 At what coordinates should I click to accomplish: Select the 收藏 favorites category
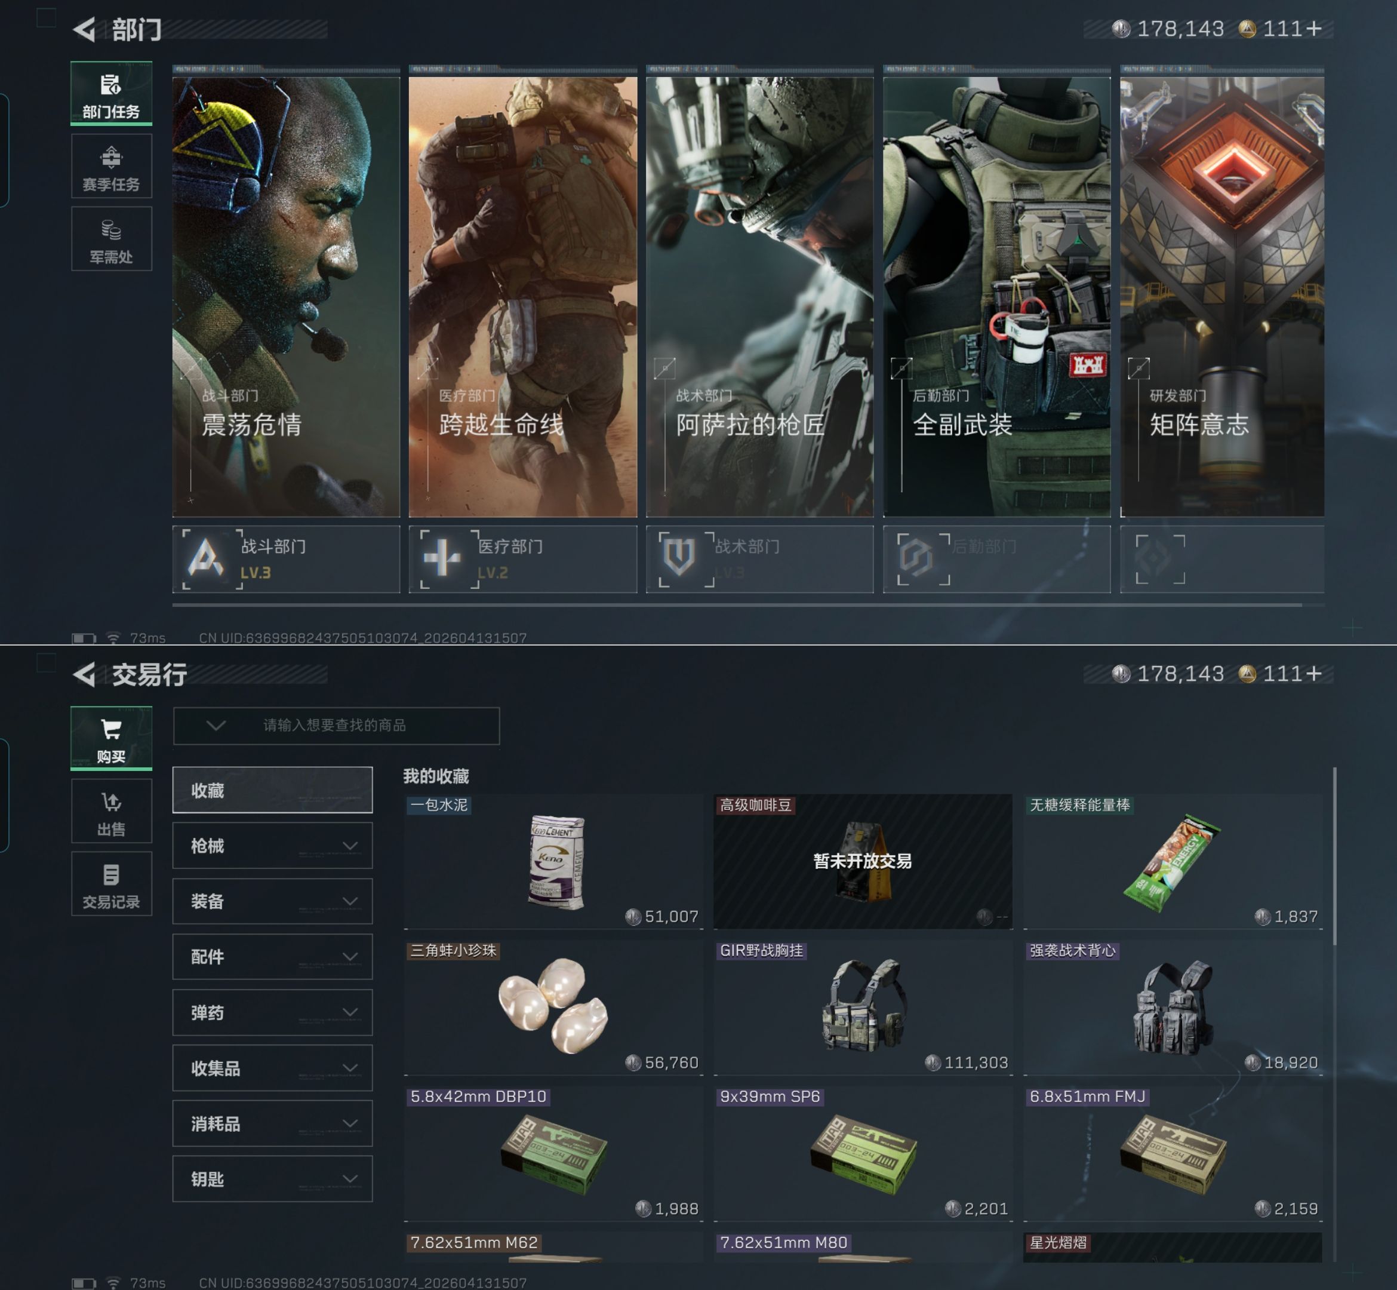272,790
